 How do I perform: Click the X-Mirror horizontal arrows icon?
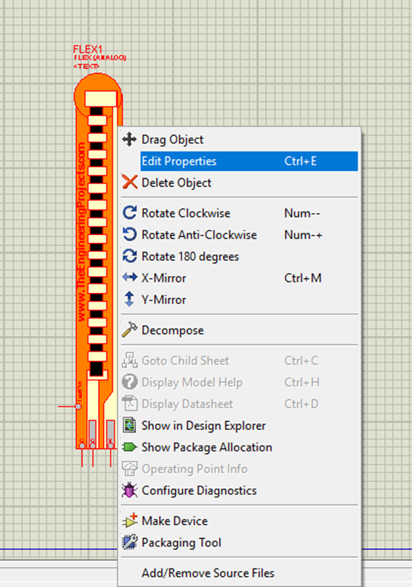coord(129,278)
